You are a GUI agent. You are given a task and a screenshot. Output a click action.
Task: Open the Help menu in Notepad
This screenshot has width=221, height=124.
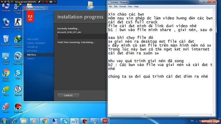136,7
